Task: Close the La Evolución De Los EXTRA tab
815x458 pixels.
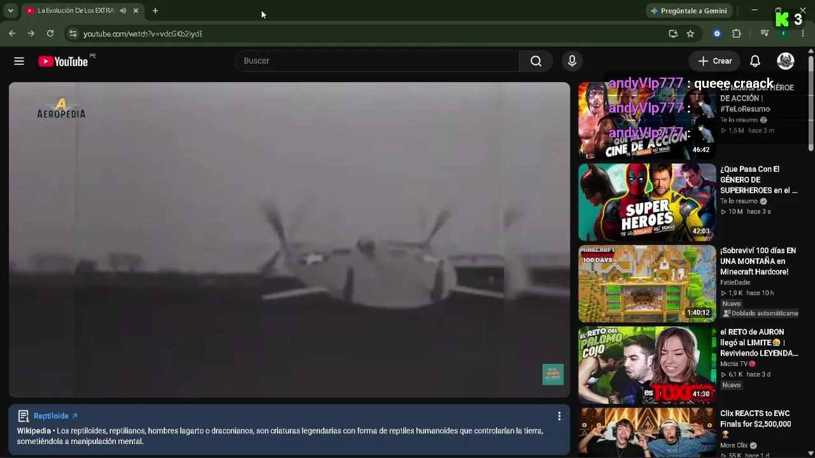Action: coord(136,11)
